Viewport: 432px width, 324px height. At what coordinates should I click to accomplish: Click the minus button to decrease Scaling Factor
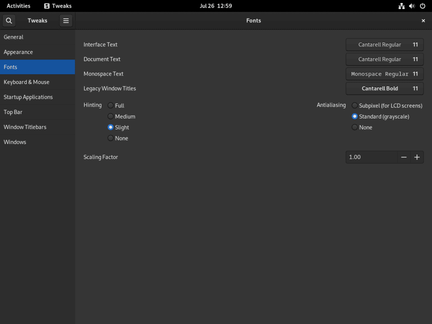pyautogui.click(x=403, y=157)
